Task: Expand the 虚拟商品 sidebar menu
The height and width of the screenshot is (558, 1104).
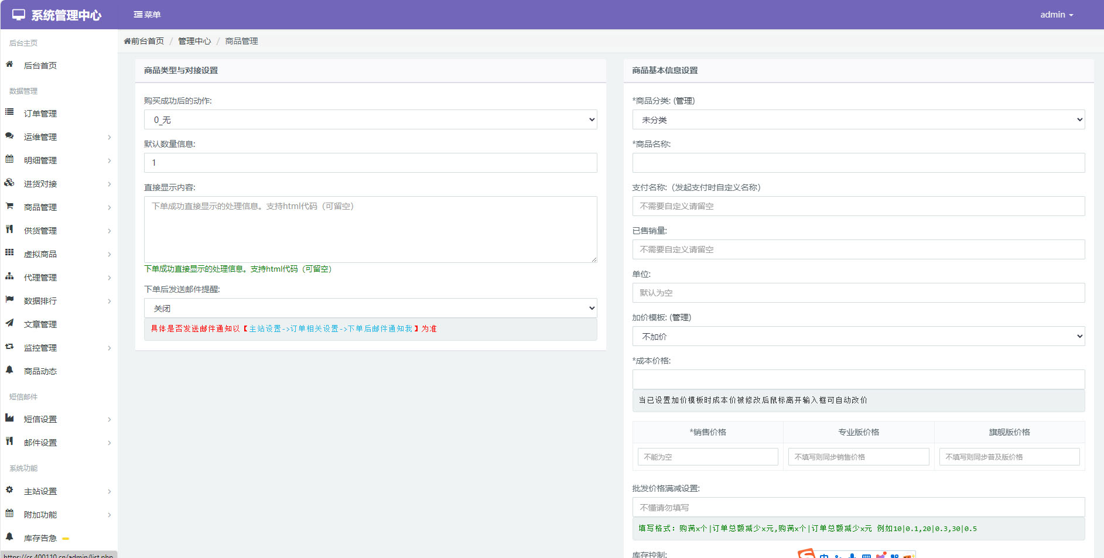Action: click(x=59, y=254)
